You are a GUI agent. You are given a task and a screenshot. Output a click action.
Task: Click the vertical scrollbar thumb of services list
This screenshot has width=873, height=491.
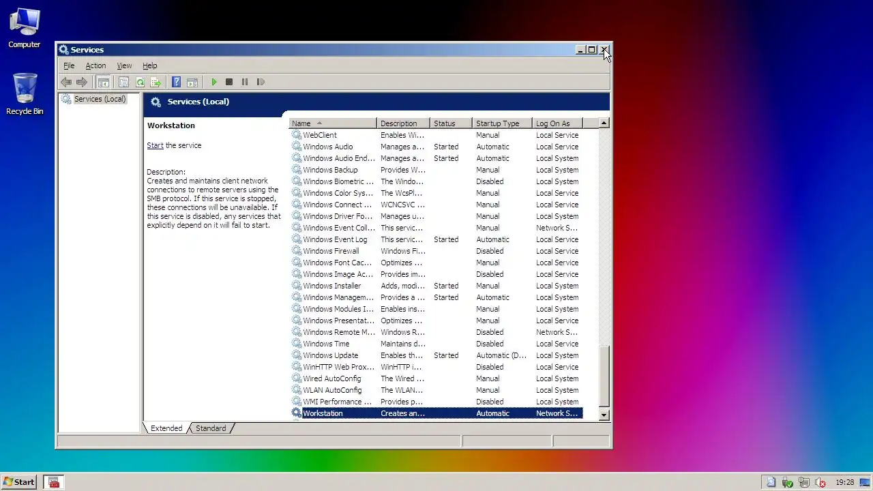tap(604, 376)
